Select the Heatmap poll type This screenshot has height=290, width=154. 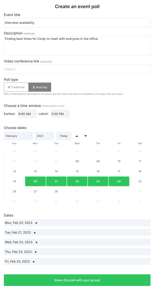click(40, 87)
